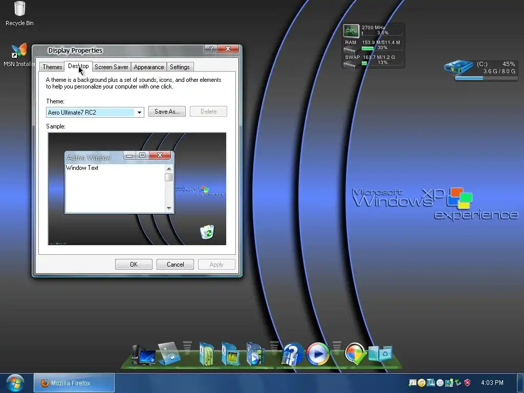Switch to Mozilla Firefox taskbar button

pyautogui.click(x=74, y=383)
